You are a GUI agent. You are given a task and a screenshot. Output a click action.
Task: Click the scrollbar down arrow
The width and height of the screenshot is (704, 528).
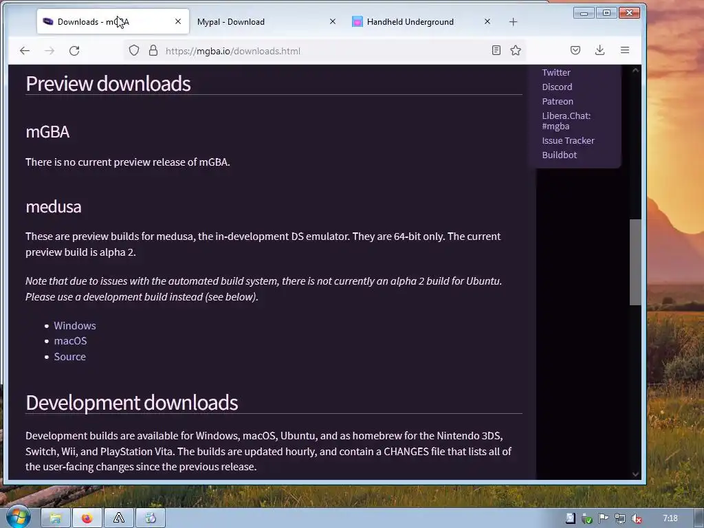pyautogui.click(x=635, y=474)
